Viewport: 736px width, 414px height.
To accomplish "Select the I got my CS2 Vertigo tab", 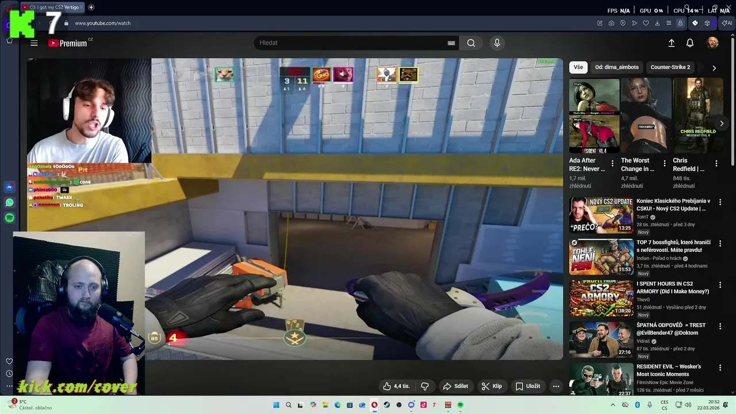I will [x=52, y=7].
